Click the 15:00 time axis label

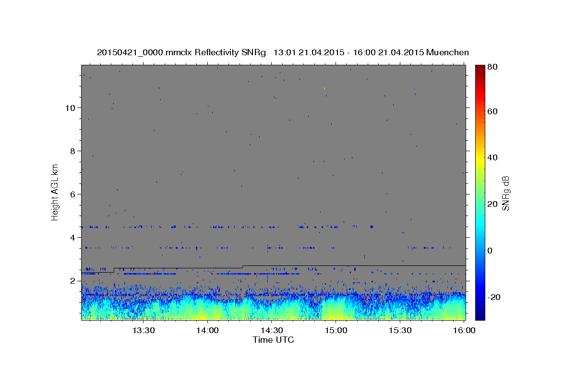coord(336,330)
